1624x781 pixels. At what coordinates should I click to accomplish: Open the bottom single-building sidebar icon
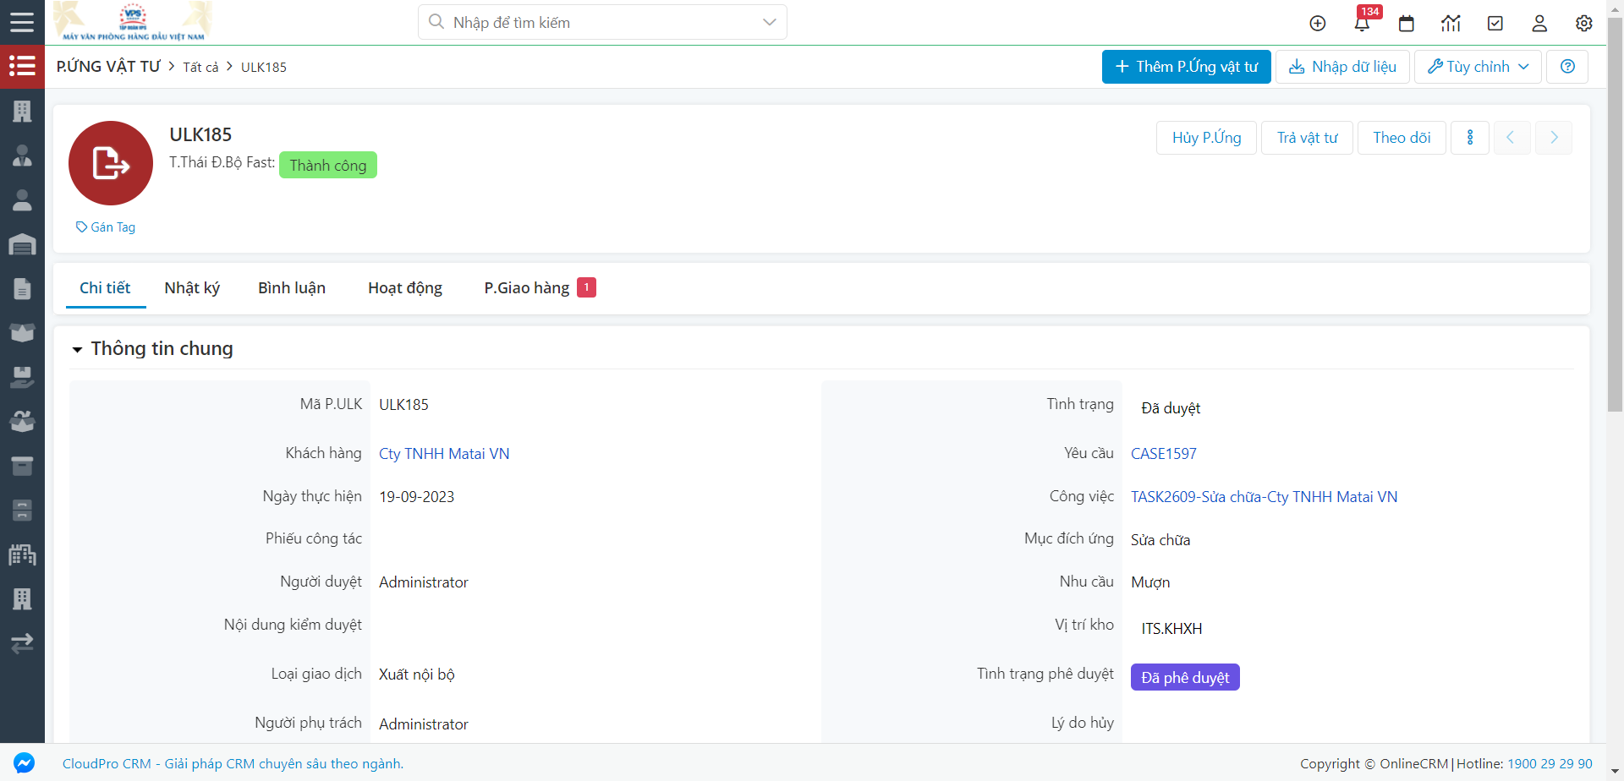click(x=22, y=599)
